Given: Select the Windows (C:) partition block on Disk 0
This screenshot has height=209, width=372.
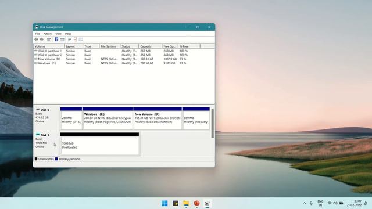Looking at the screenshot, I should (x=108, y=118).
